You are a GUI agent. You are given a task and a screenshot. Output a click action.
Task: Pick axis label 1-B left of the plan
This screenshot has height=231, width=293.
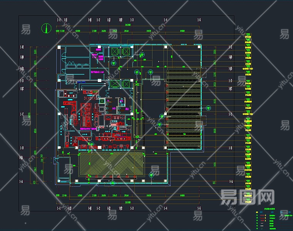22,148
